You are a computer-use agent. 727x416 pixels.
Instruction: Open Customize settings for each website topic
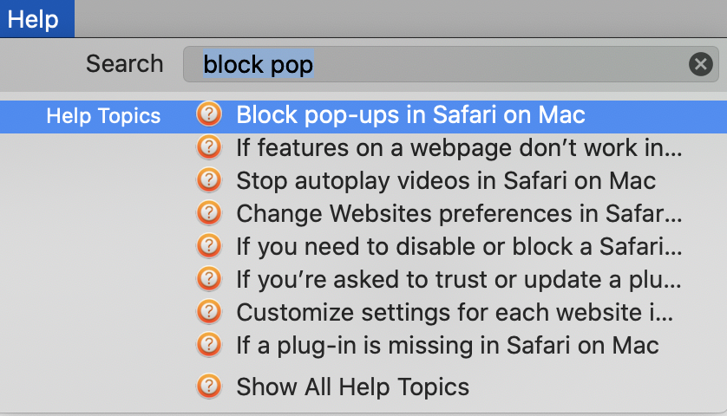click(x=455, y=312)
